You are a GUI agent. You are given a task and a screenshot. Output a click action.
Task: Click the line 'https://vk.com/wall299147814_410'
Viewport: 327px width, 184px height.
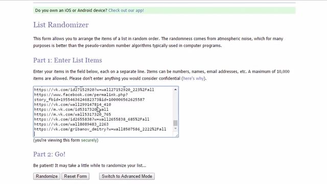[x=73, y=104]
